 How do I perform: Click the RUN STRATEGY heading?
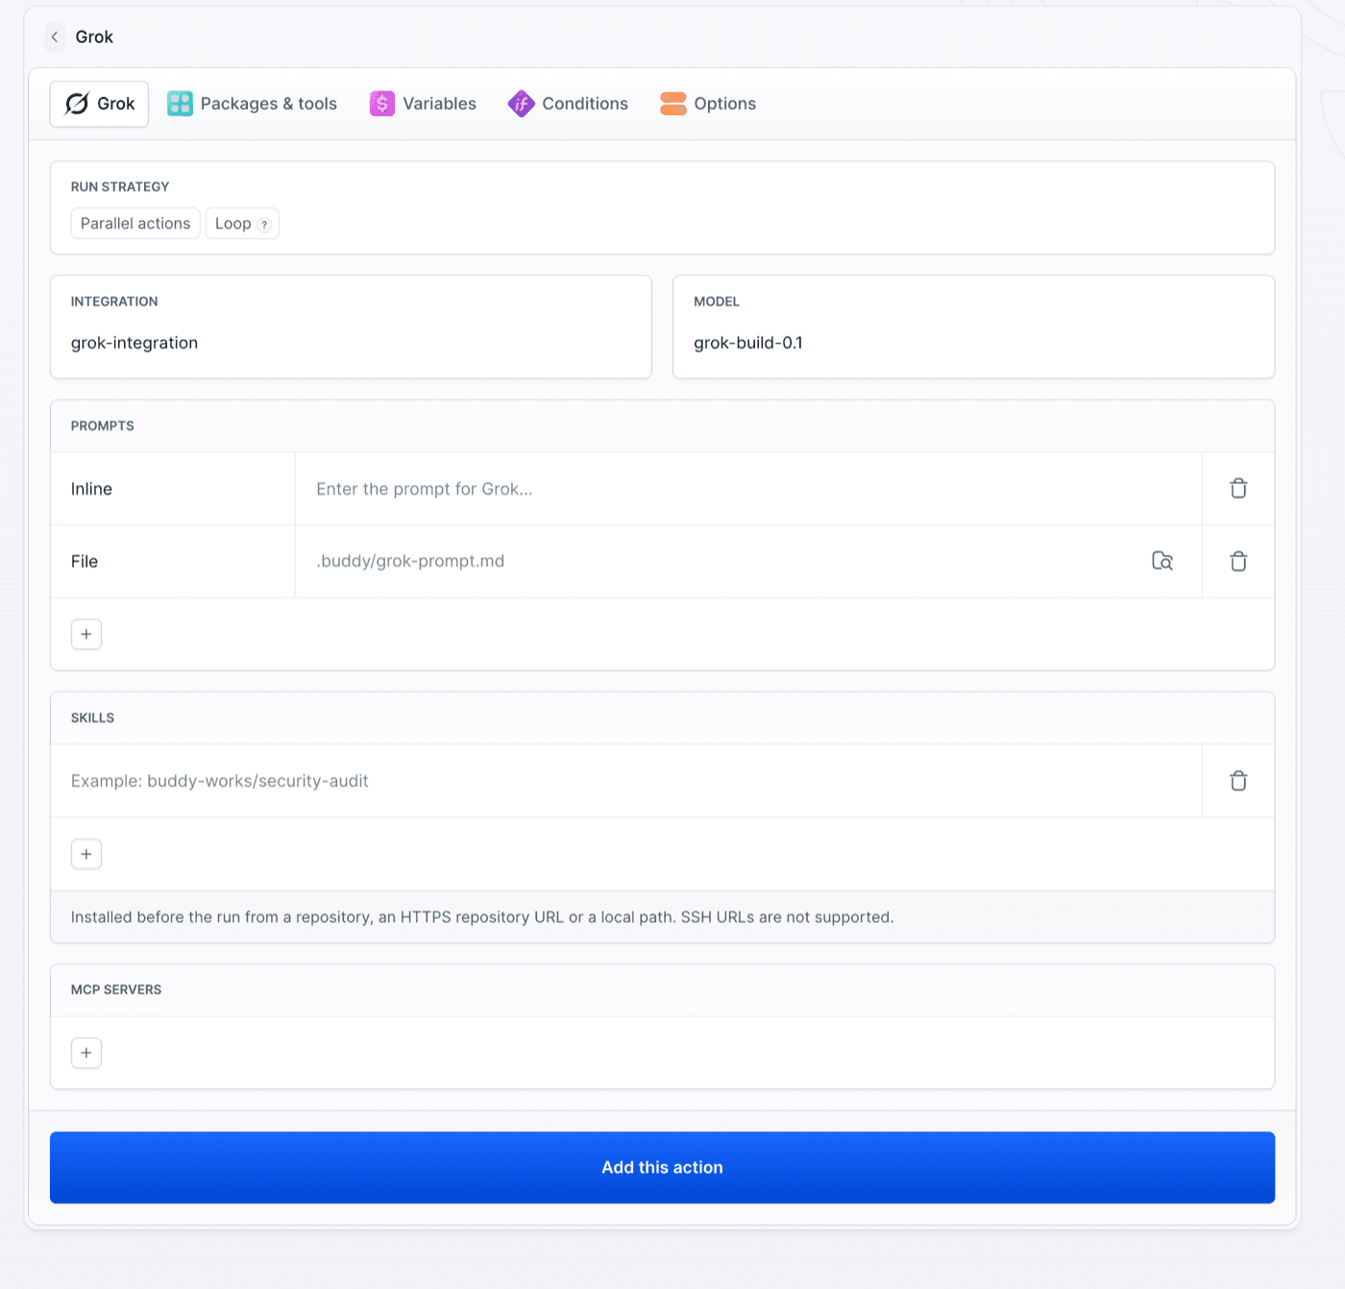pyautogui.click(x=120, y=186)
